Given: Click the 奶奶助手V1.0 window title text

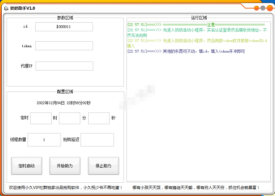Looking at the screenshot, I should pyautogui.click(x=22, y=8).
